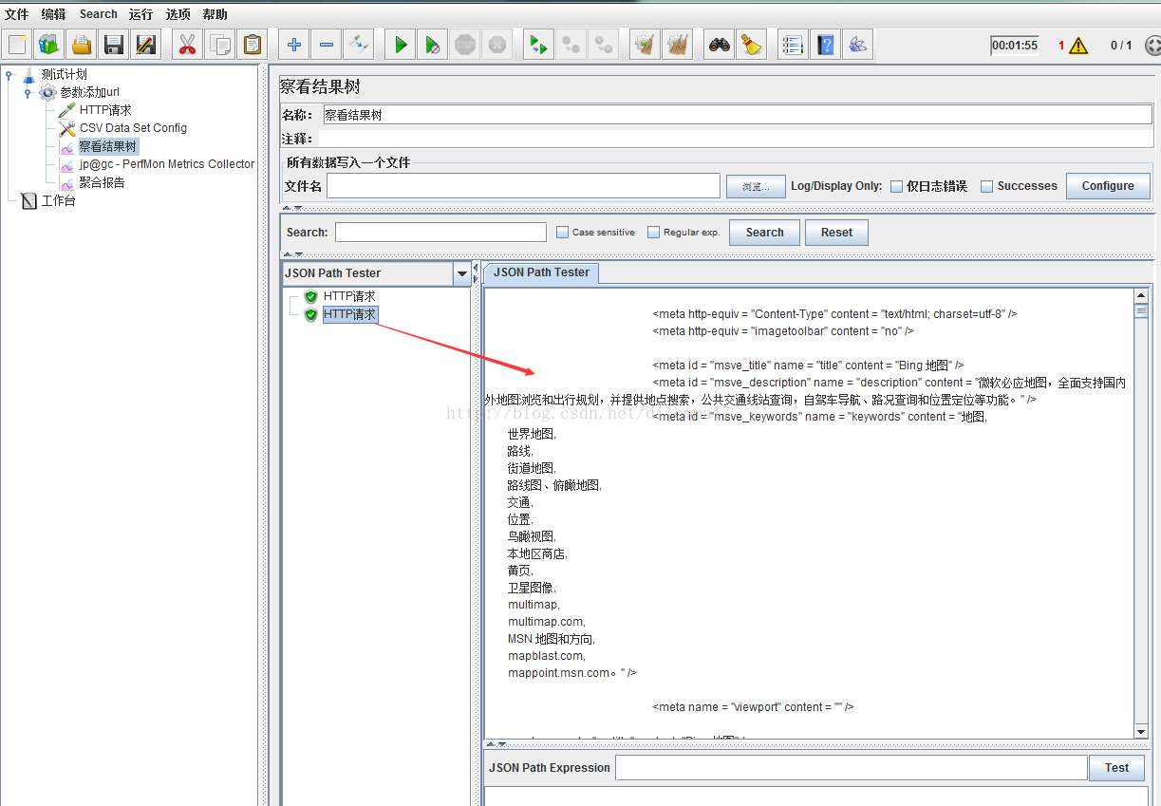The width and height of the screenshot is (1161, 806).
Task: Click the mapblast.com, line in response
Action: tap(547, 656)
